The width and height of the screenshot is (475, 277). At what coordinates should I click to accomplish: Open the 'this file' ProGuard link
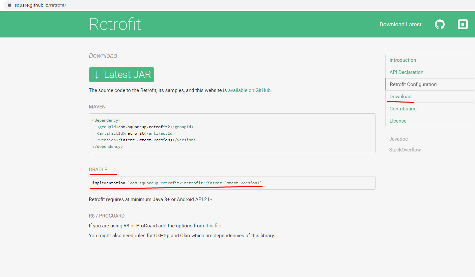click(213, 226)
